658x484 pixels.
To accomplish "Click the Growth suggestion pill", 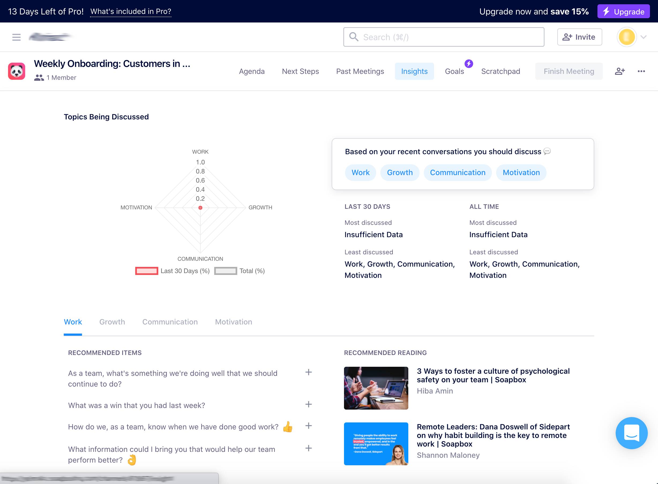I will 400,173.
